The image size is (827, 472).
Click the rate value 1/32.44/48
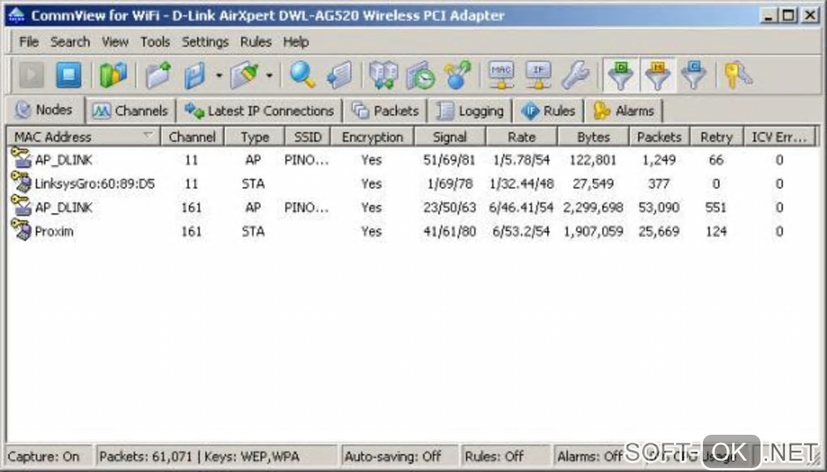(521, 184)
